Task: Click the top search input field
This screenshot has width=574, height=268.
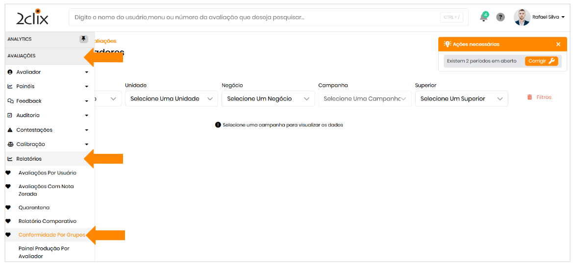Action: pyautogui.click(x=255, y=17)
